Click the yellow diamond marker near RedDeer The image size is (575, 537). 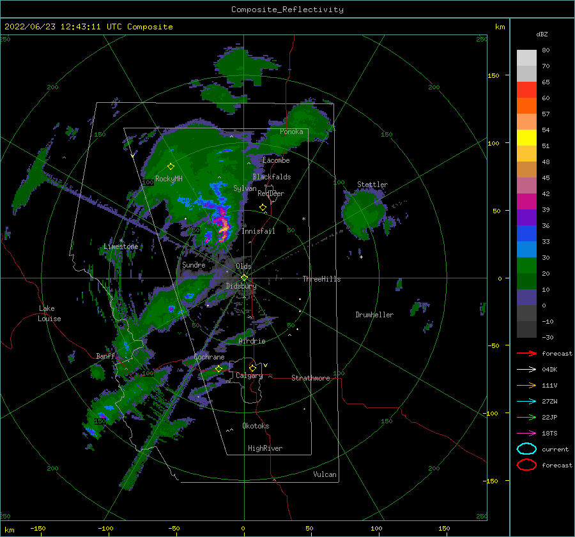click(x=263, y=208)
